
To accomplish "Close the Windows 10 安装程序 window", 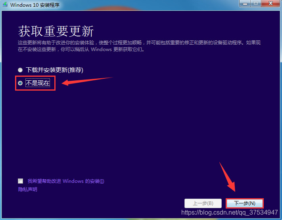I will coord(270,4).
